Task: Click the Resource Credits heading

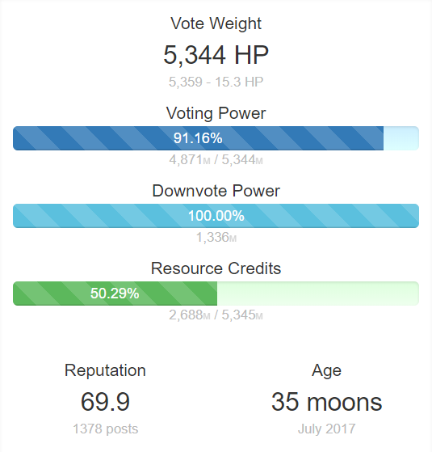Action: (x=216, y=268)
